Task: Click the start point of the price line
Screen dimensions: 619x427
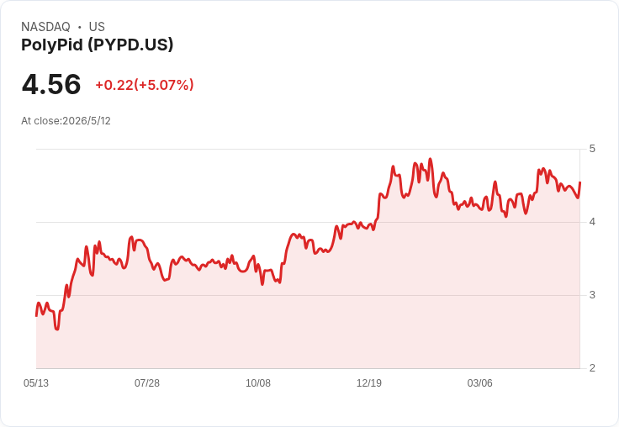Action: (36, 316)
